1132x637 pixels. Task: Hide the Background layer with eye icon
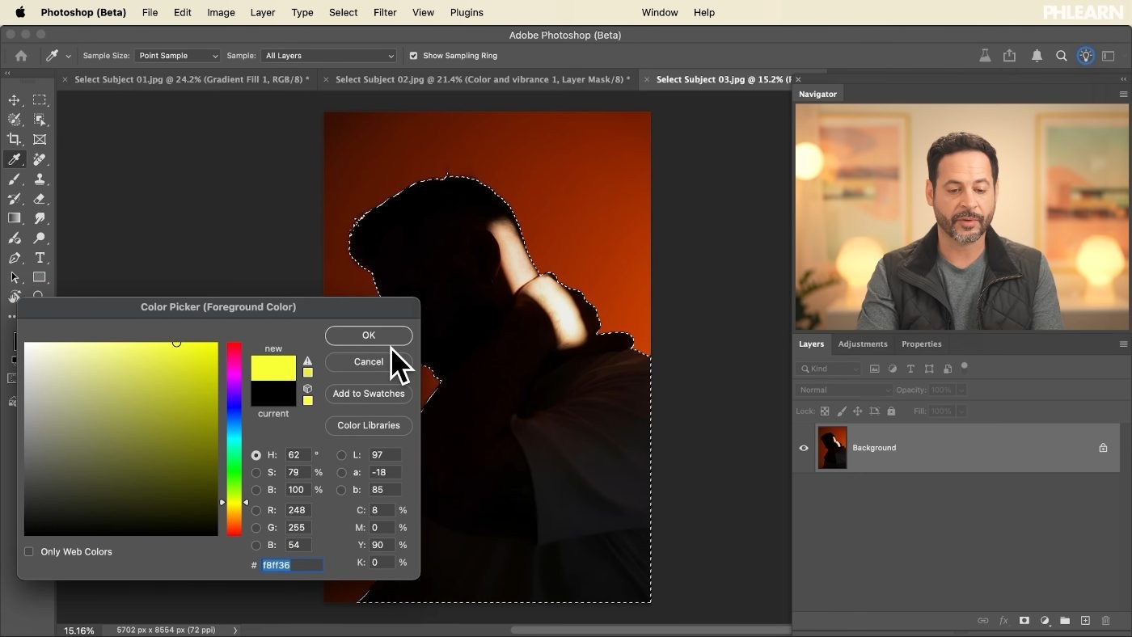[x=804, y=448]
